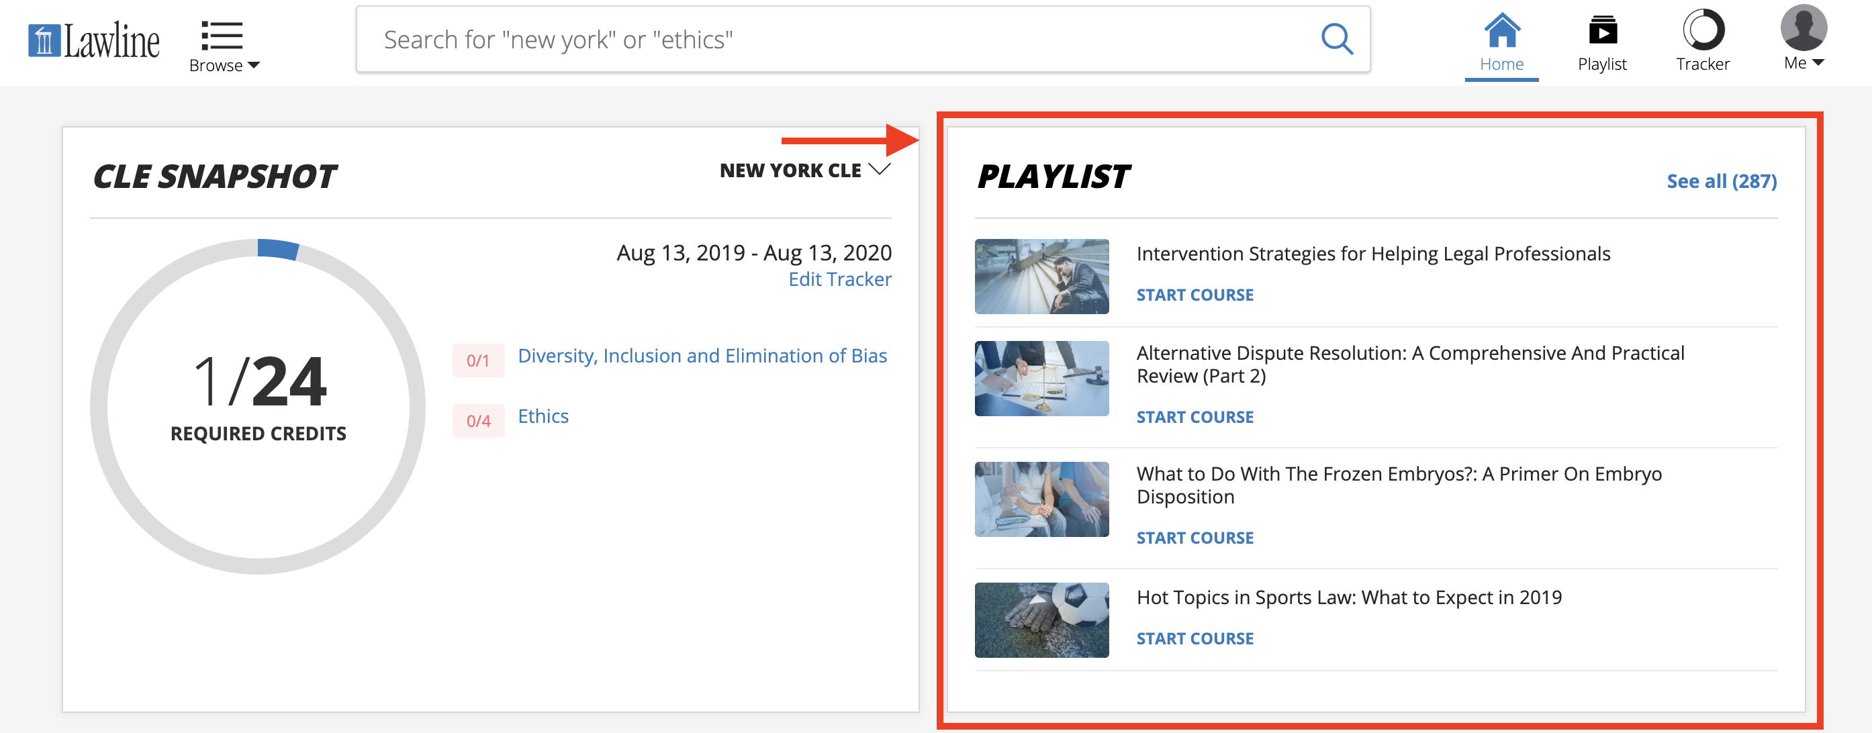The width and height of the screenshot is (1872, 733).
Task: Open Alternative Dispute Resolution course title
Action: (1411, 364)
